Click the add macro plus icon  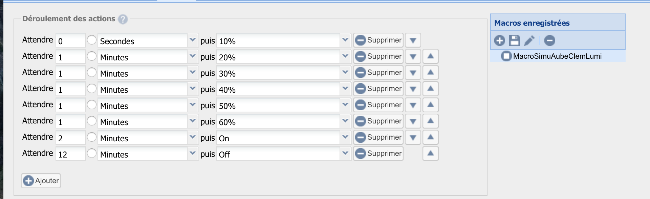click(499, 40)
